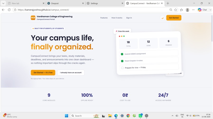This screenshot has height=119, width=213.
Task: Open WhatsApp from the taskbar
Action: [x=141, y=116]
